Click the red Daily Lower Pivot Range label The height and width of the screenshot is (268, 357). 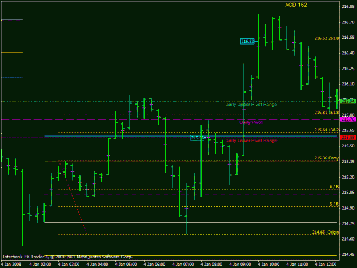[x=251, y=141]
